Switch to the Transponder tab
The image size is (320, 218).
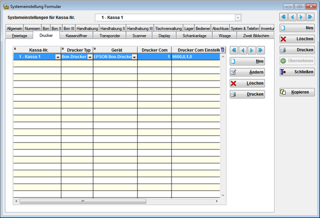(110, 36)
